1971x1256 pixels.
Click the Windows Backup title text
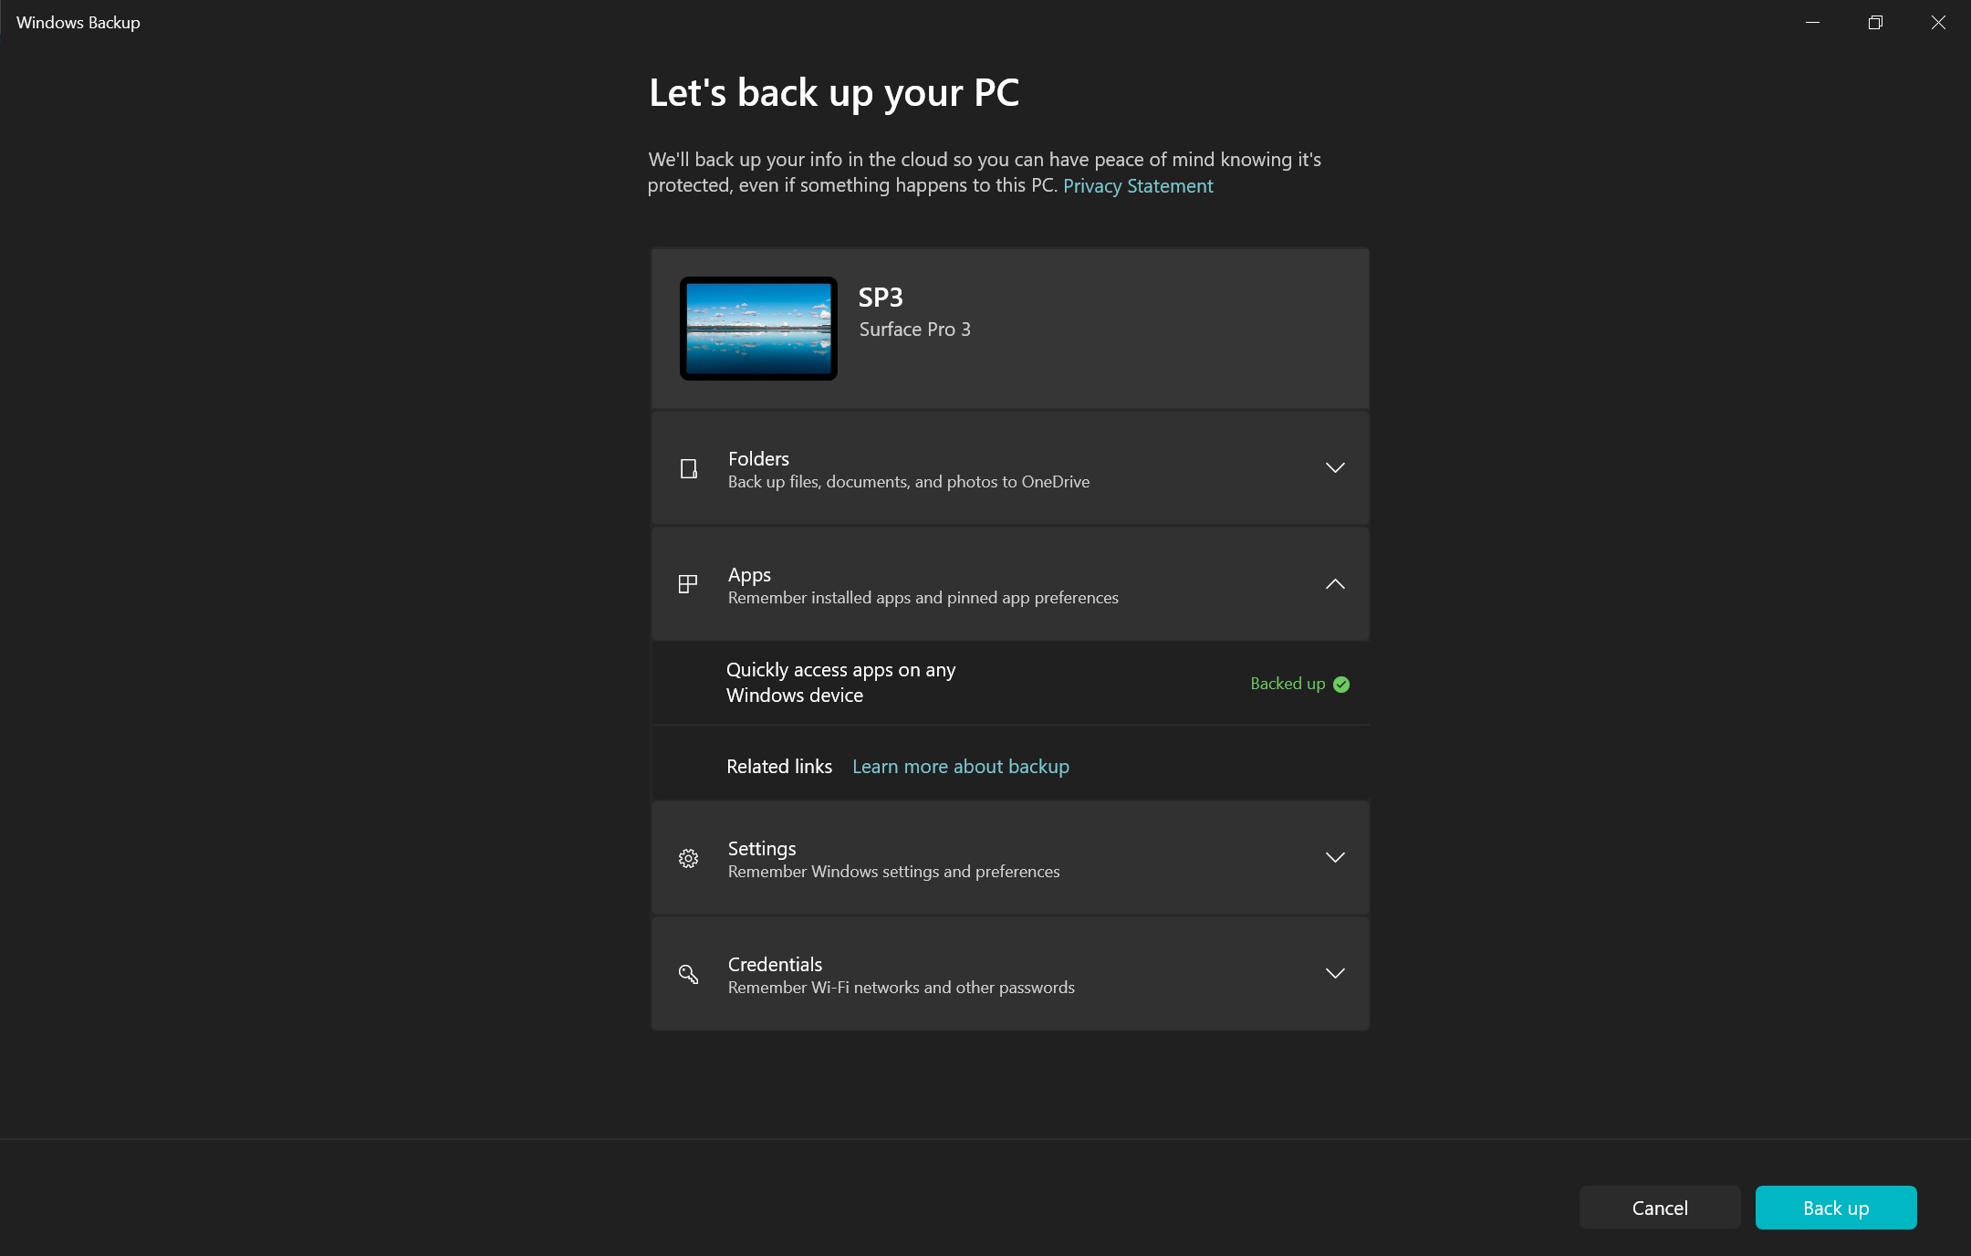[x=78, y=23]
